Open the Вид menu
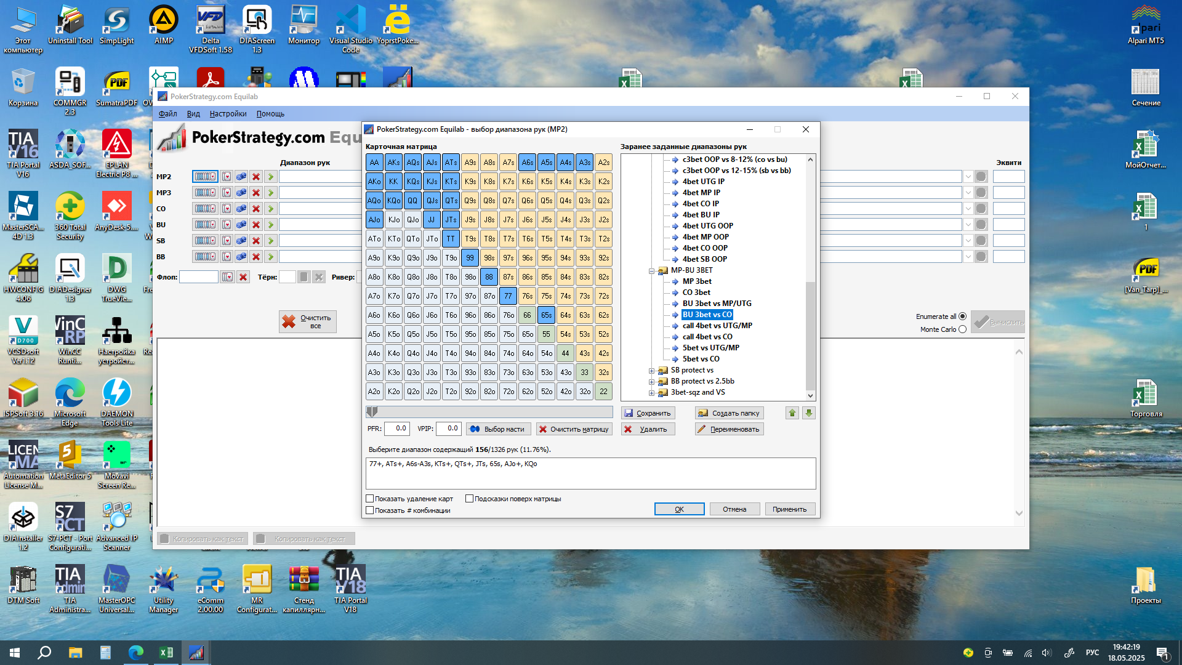This screenshot has height=665, width=1182. point(193,114)
